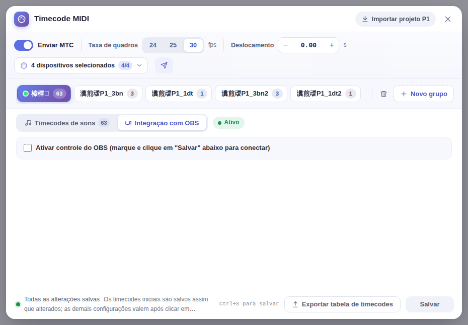
Task: Select the P1_1dt2 group tab
Action: (x=325, y=94)
